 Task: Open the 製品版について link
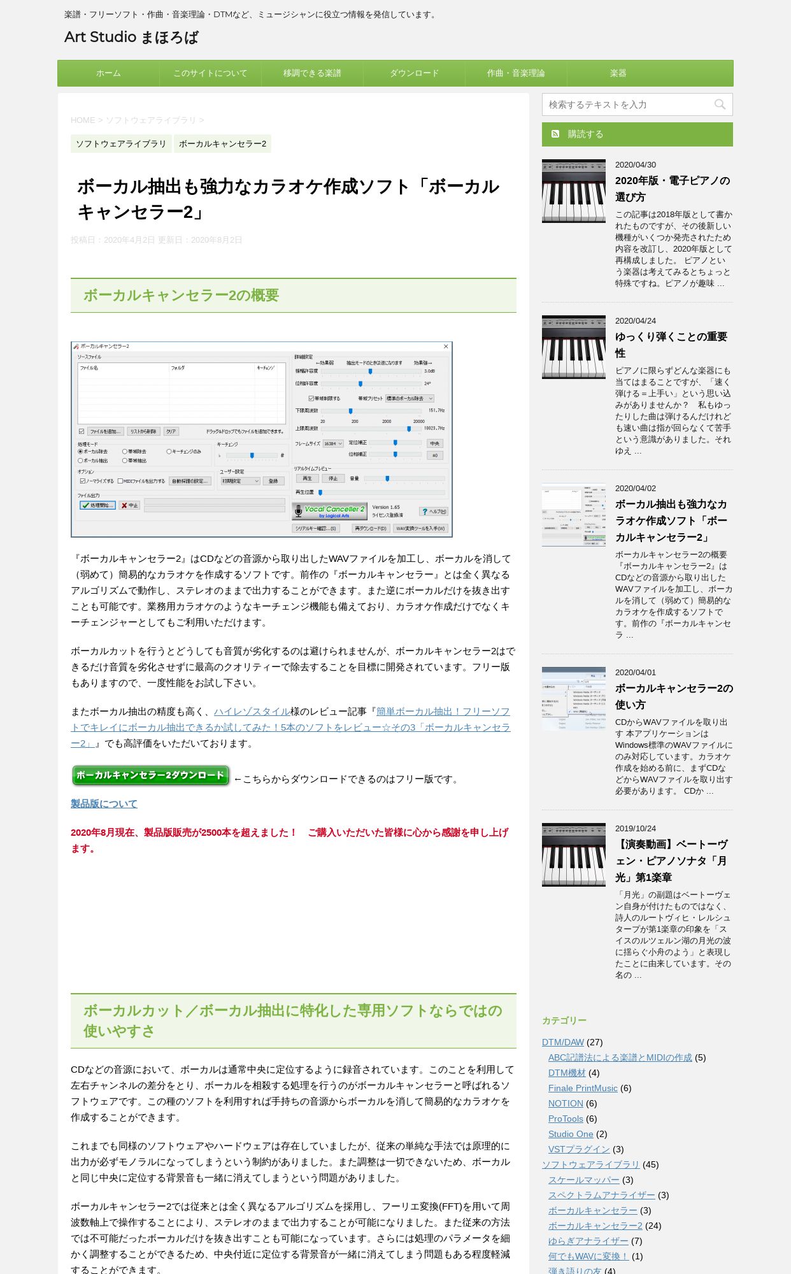(x=104, y=804)
